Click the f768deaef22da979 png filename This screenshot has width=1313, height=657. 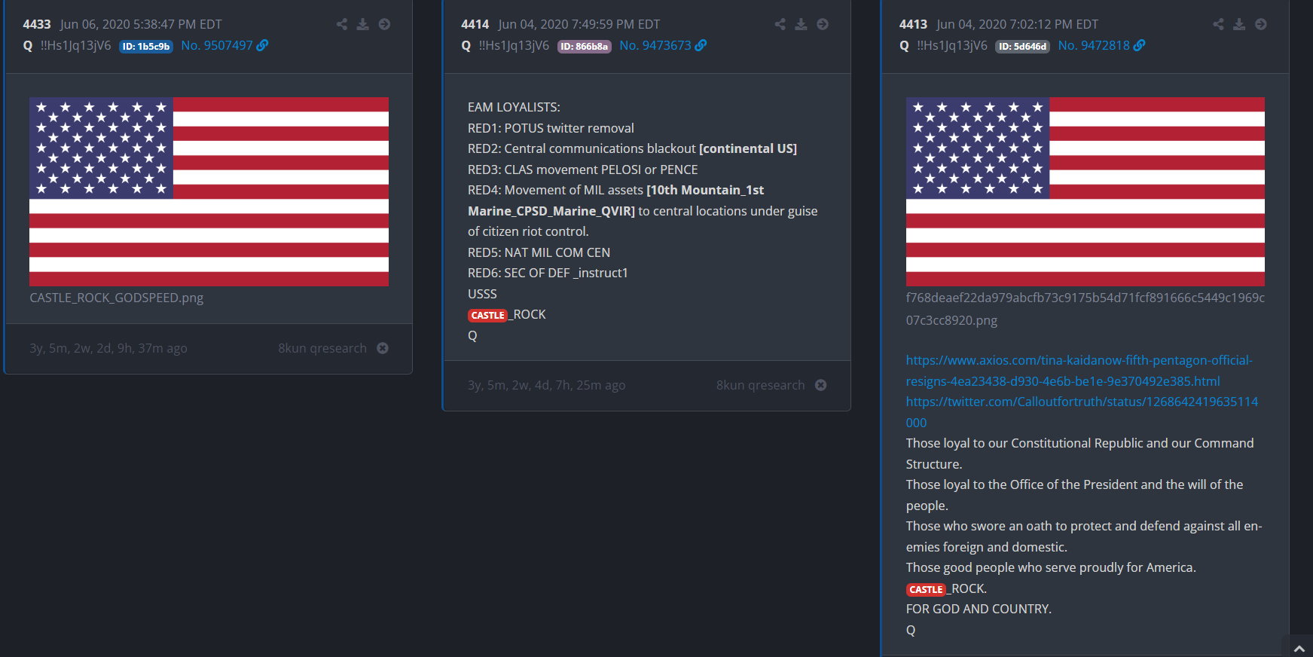(1085, 309)
